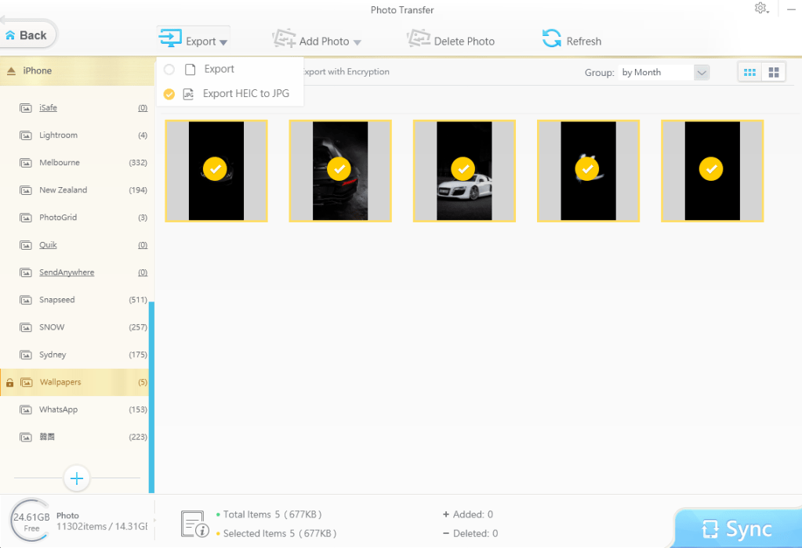
Task: Open the Group by Month dropdown
Action: click(701, 73)
